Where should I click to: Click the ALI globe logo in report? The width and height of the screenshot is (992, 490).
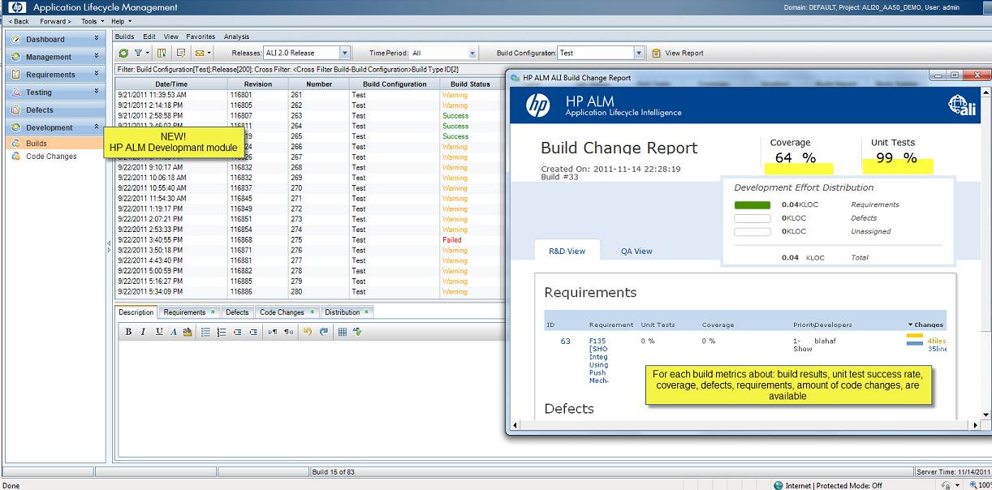tap(961, 106)
